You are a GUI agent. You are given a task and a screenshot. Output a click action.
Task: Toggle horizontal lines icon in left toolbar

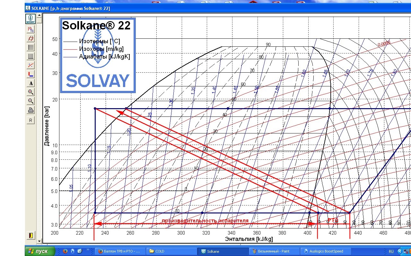click(31, 47)
